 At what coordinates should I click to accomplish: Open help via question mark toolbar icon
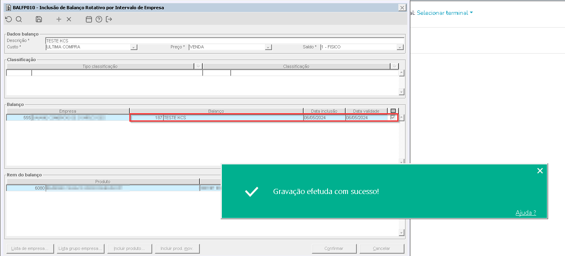tap(99, 19)
